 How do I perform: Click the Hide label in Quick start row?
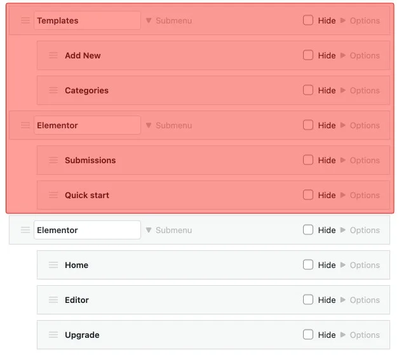pyautogui.click(x=327, y=195)
